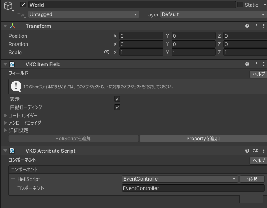Screen dimensions: 267x208
Task: Open Transform presets settings icon
Action: [x=255, y=26]
